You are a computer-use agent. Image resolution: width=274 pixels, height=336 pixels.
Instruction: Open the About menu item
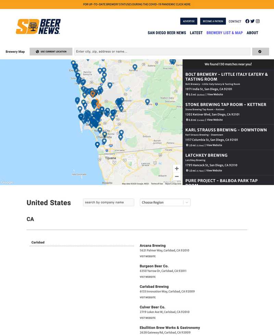point(252,33)
